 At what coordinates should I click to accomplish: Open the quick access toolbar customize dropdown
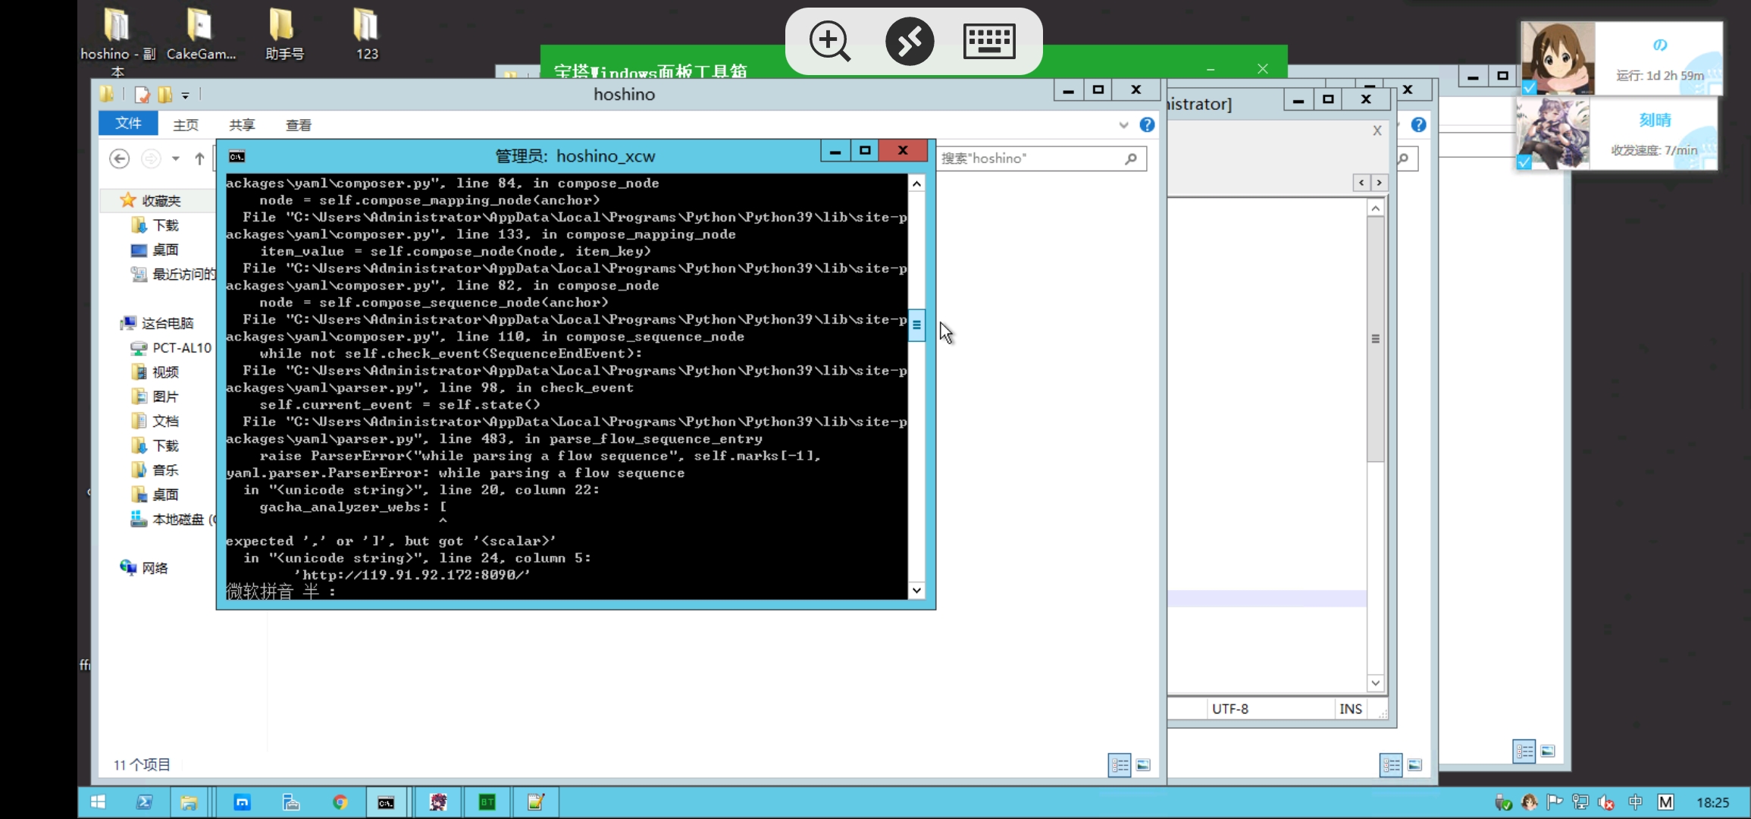pyautogui.click(x=185, y=95)
